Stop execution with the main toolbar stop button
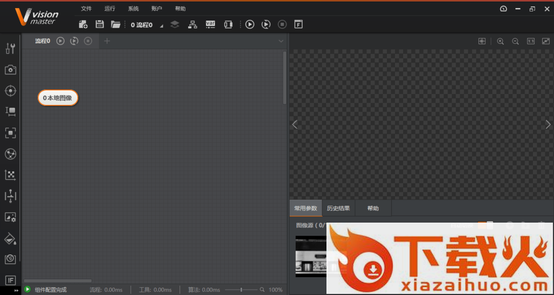Viewport: 554px width, 295px height. pos(282,24)
